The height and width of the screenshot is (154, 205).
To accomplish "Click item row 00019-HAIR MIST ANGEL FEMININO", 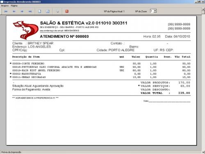I will 101,70.
